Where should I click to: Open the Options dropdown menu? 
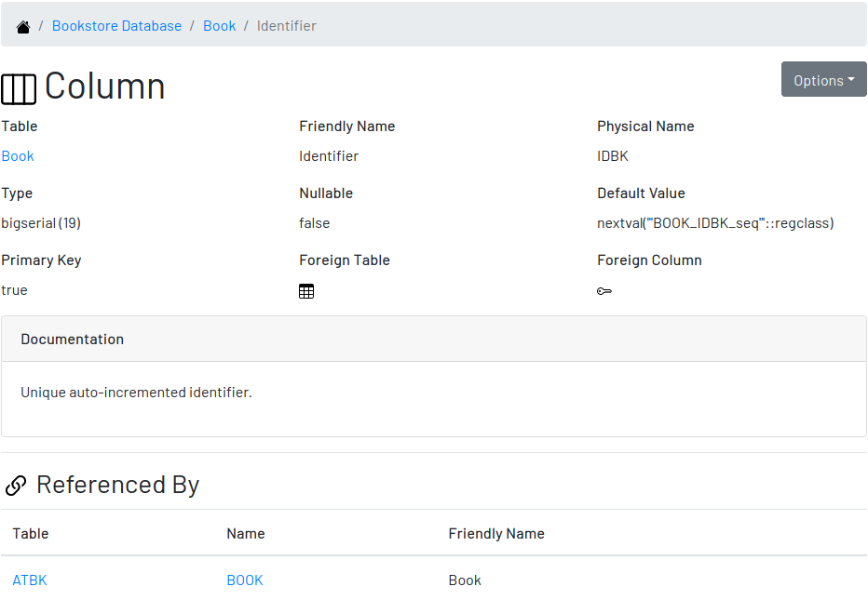tap(823, 79)
